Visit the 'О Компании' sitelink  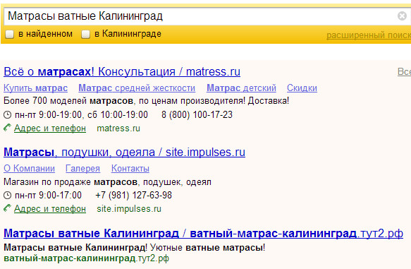tap(29, 169)
